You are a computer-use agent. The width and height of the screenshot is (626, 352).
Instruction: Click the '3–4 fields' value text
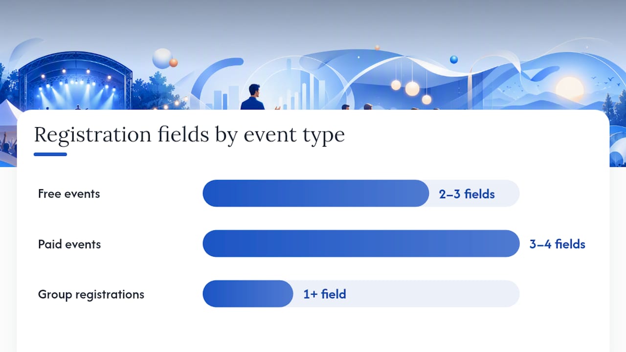tap(557, 244)
